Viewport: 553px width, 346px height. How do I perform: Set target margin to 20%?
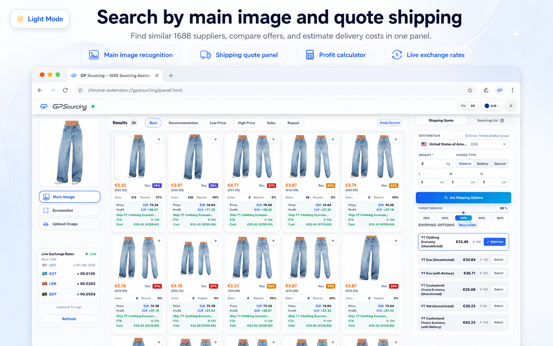point(426,218)
